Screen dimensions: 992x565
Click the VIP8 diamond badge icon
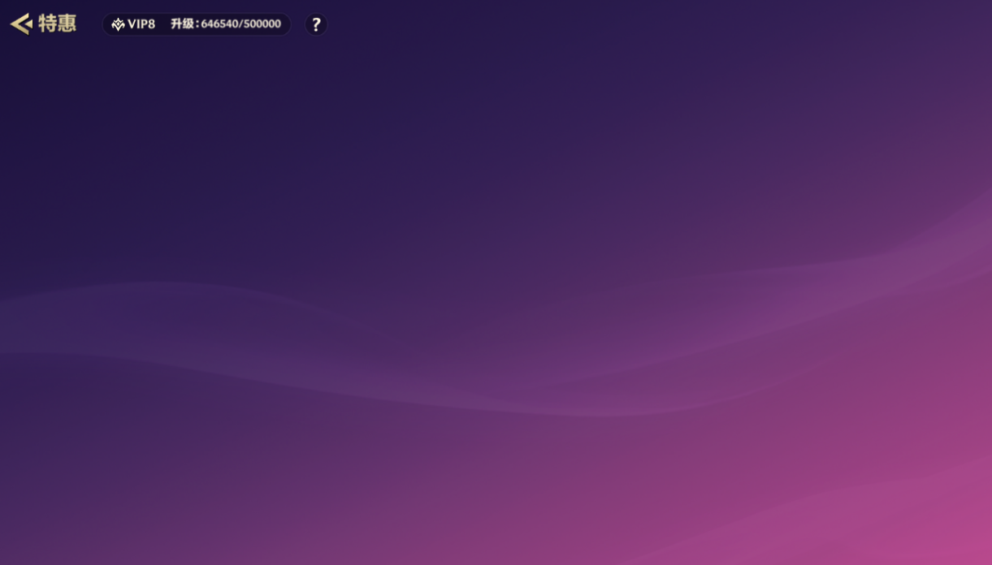pos(118,24)
